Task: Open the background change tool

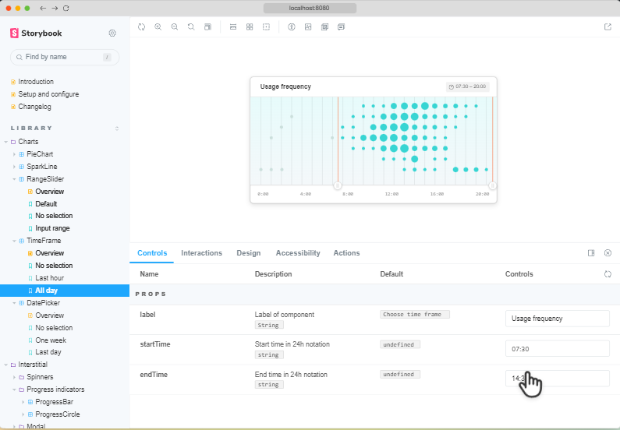Action: tap(308, 26)
